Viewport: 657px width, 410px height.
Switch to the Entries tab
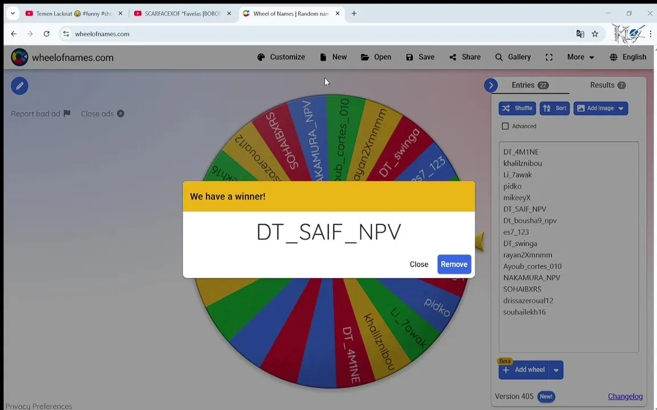pyautogui.click(x=530, y=85)
